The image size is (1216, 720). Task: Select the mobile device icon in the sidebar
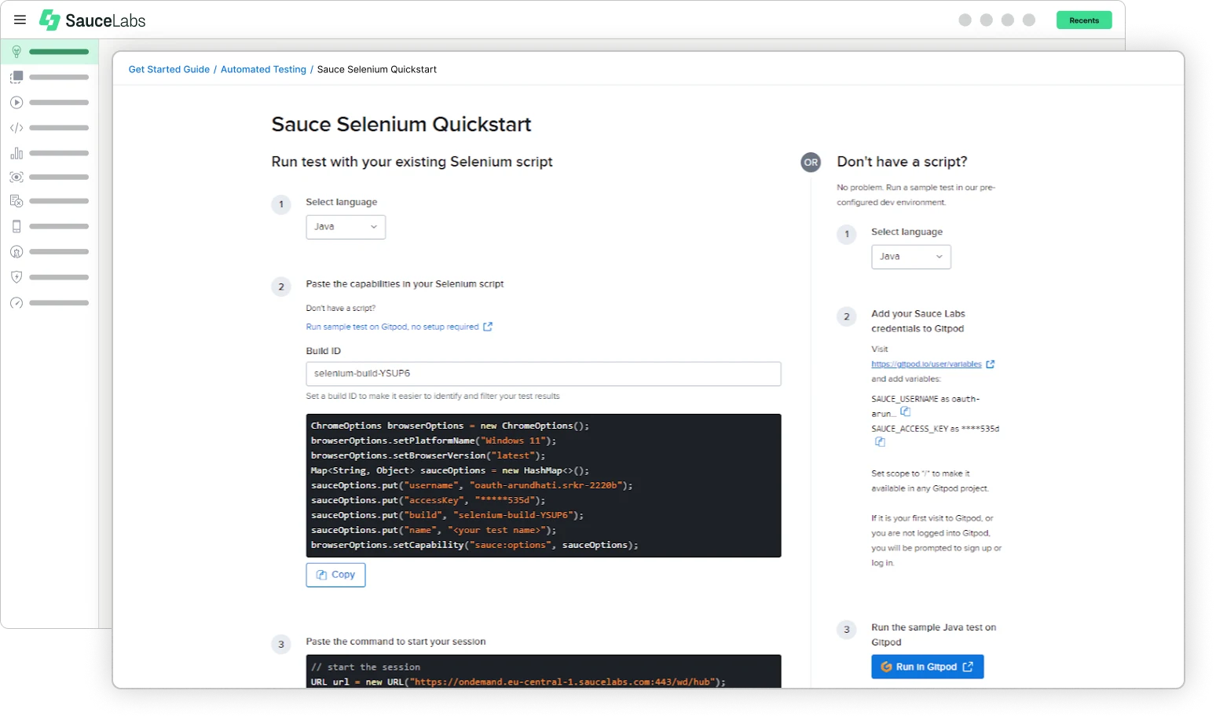pyautogui.click(x=16, y=226)
